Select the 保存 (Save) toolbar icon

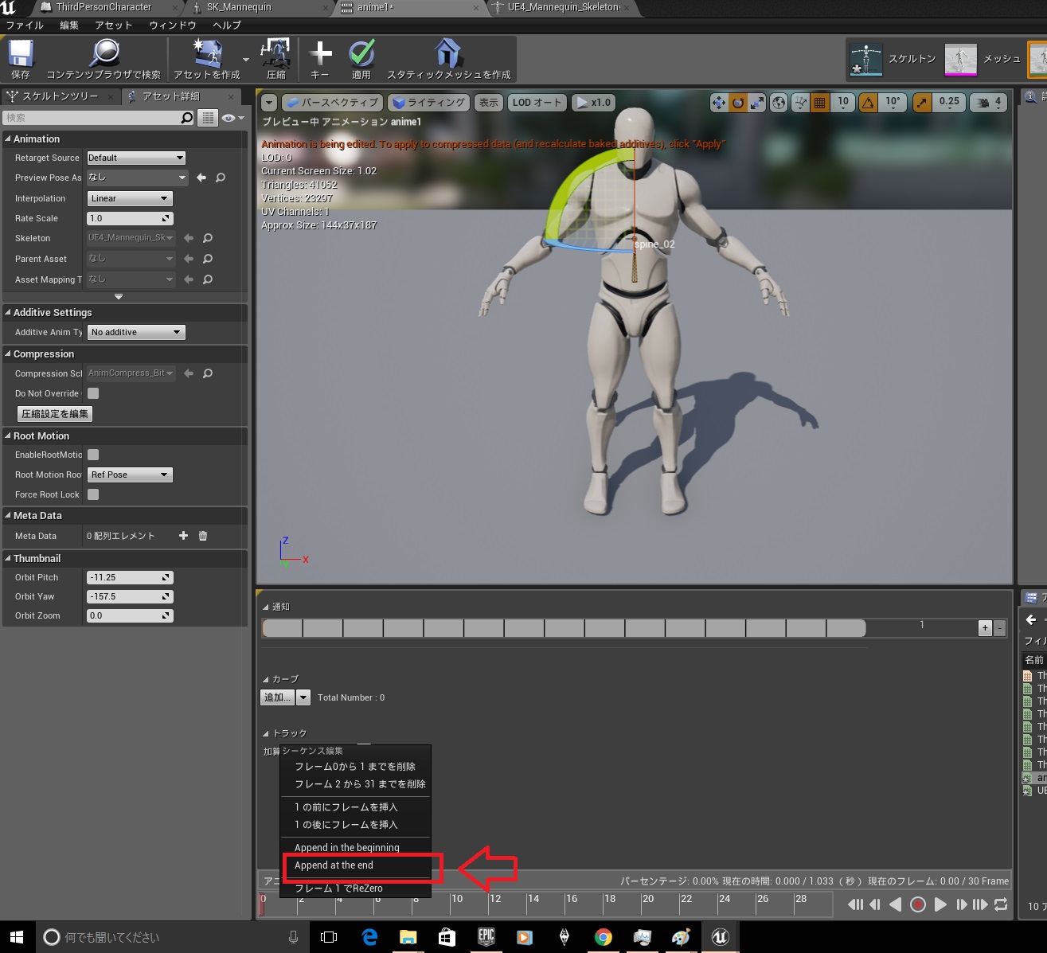tap(19, 57)
